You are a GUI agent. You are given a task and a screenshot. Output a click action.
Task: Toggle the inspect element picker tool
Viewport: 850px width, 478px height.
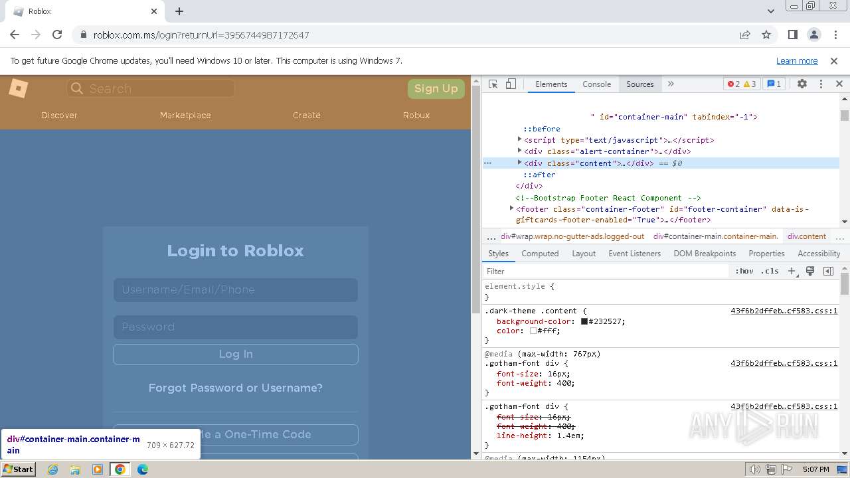click(x=493, y=84)
